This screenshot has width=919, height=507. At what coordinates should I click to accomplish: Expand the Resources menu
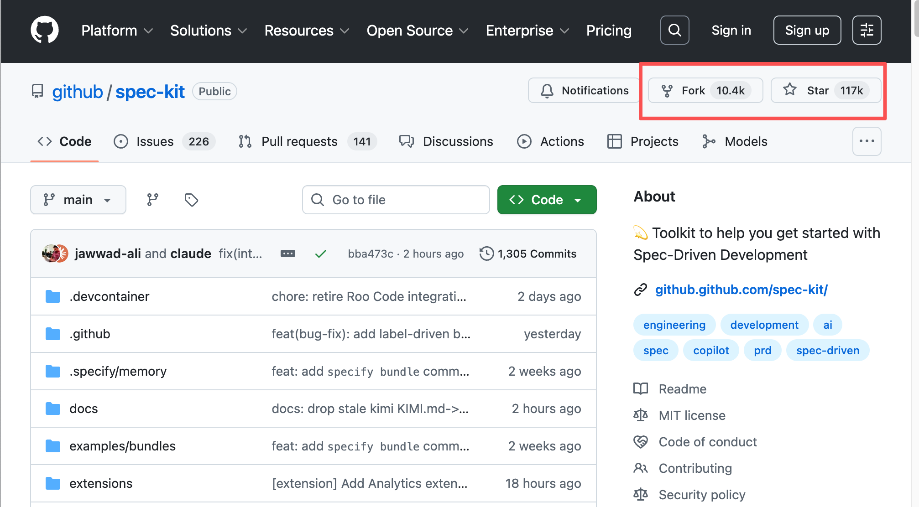307,30
